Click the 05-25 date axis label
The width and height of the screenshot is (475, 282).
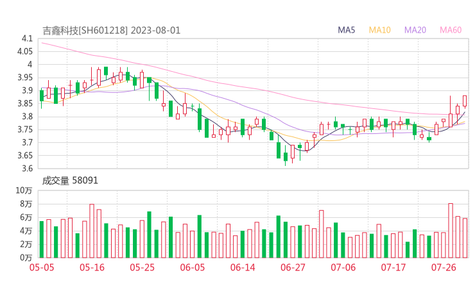coord(142,267)
